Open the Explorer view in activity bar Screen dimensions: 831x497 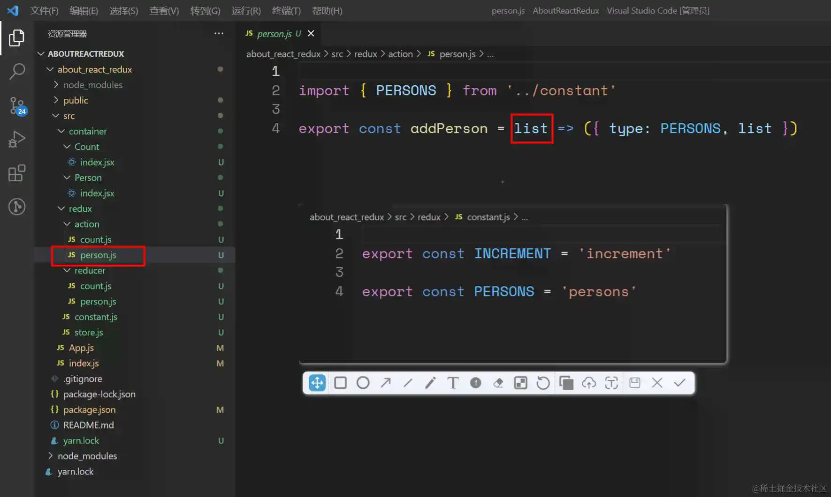point(17,38)
